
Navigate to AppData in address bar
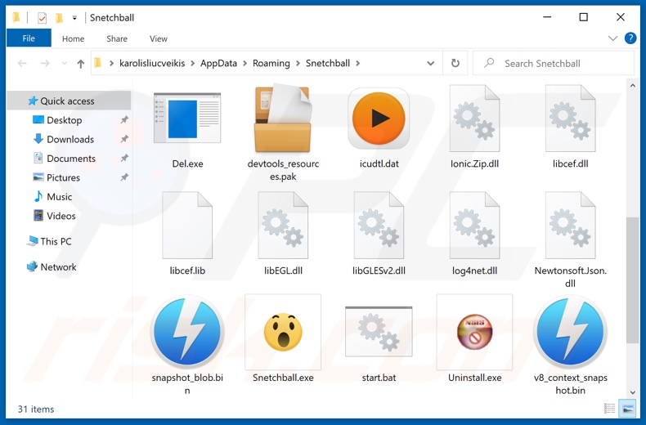pos(219,64)
